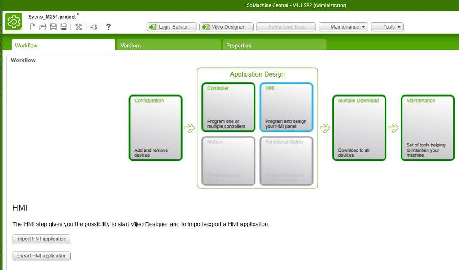This screenshot has height=270, width=459.
Task: Click the disabled Functional Safety card
Action: click(286, 161)
